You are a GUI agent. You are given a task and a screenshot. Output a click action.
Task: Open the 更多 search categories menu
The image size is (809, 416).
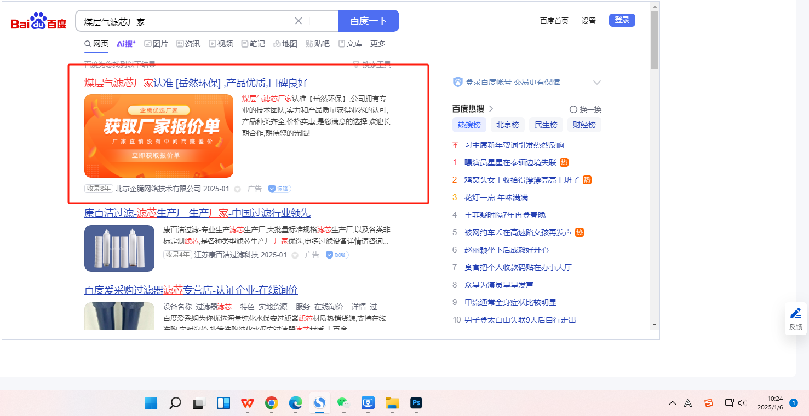(378, 44)
